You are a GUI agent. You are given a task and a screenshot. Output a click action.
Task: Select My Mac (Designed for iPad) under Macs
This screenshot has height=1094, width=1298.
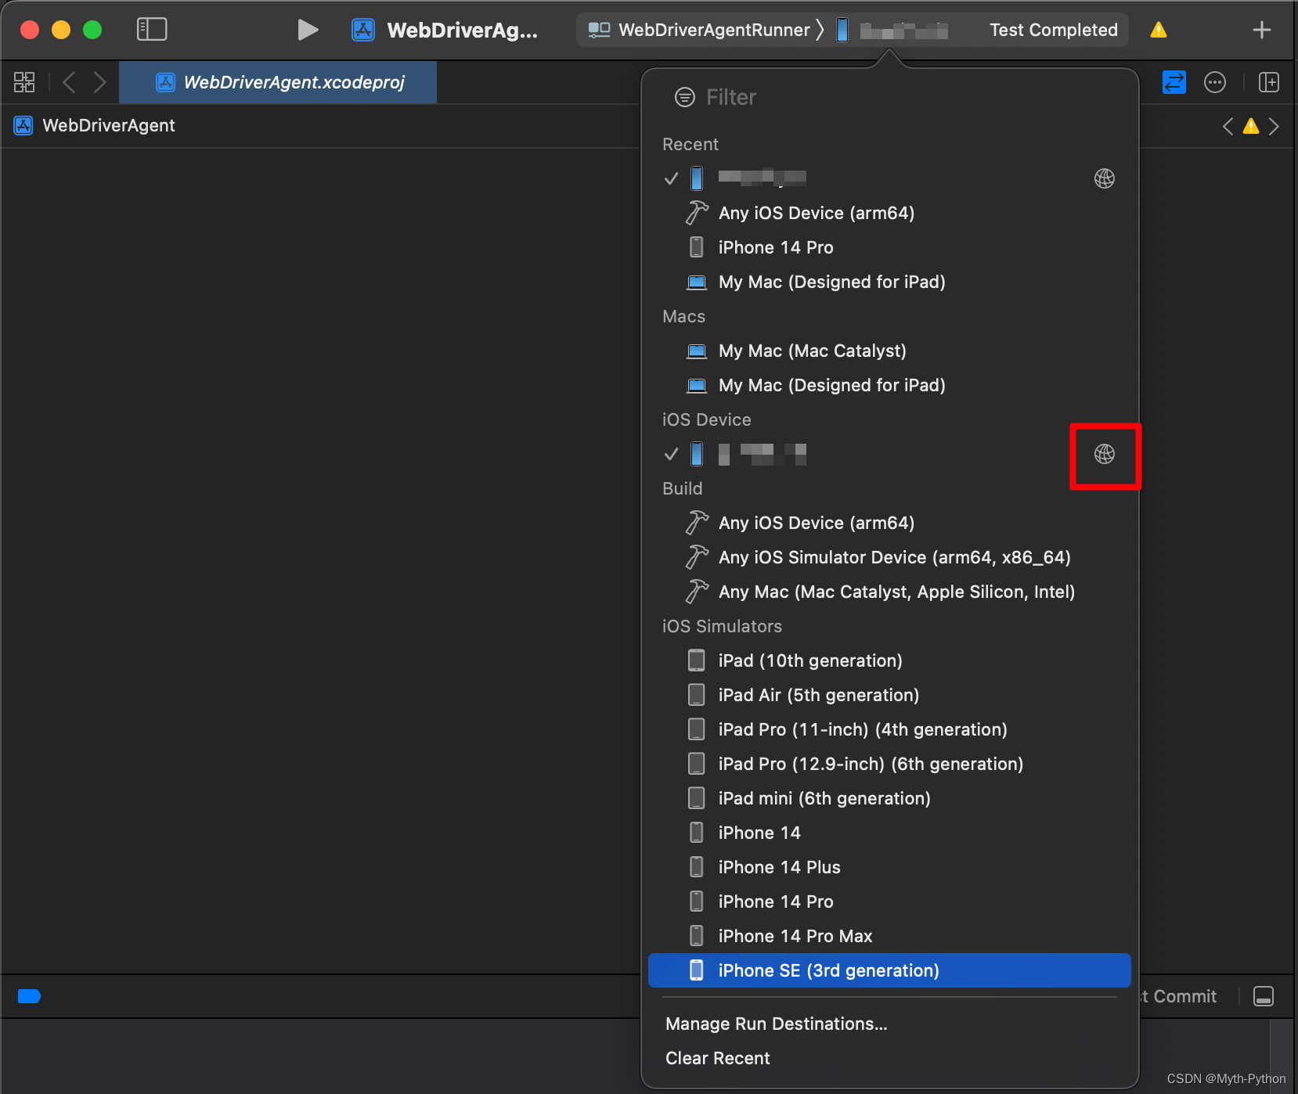pyautogui.click(x=889, y=385)
